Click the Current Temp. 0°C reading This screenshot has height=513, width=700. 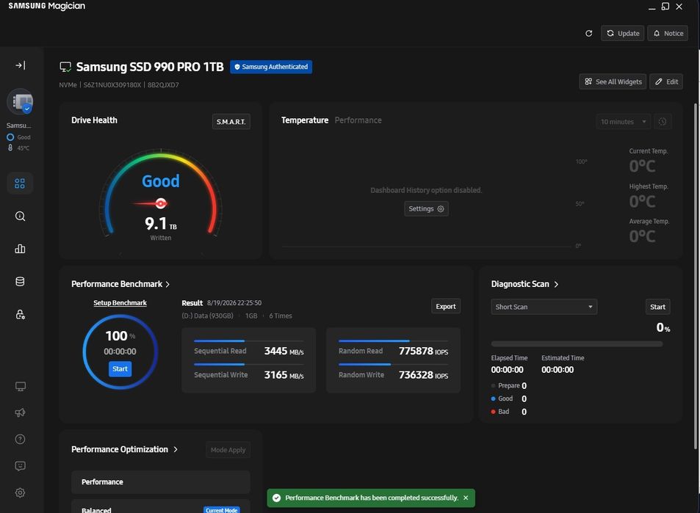click(642, 167)
